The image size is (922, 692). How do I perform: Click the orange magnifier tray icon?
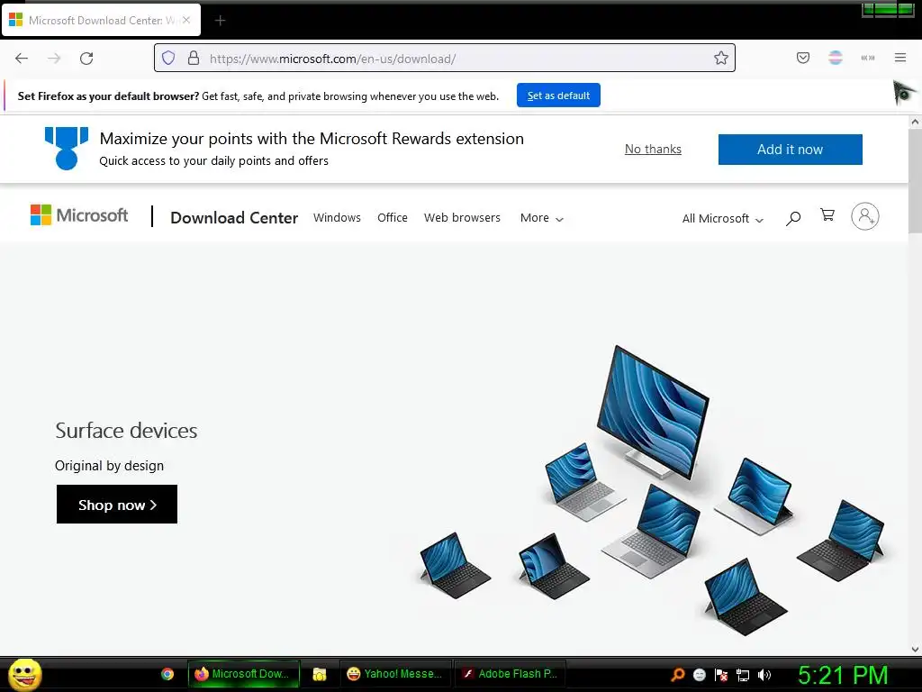click(x=677, y=674)
